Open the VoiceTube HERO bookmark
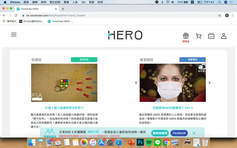This screenshot has height=148, width=237. pos(60,21)
